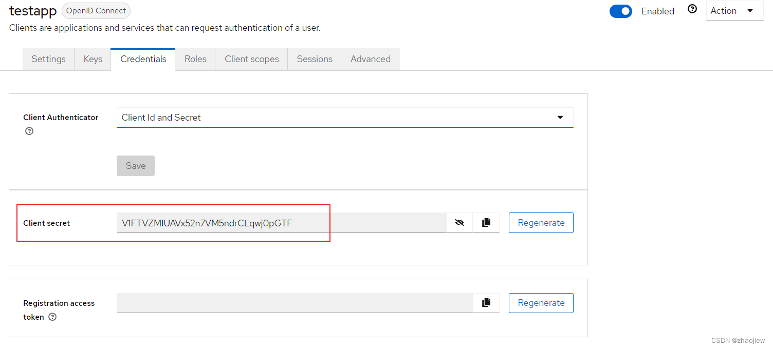Image resolution: width=773 pixels, height=349 pixels.
Task: Open the Client scopes tab
Action: (x=251, y=59)
